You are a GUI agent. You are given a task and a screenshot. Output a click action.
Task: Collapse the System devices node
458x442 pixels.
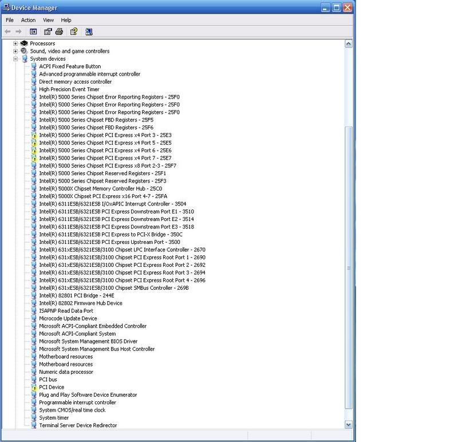pyautogui.click(x=15, y=59)
